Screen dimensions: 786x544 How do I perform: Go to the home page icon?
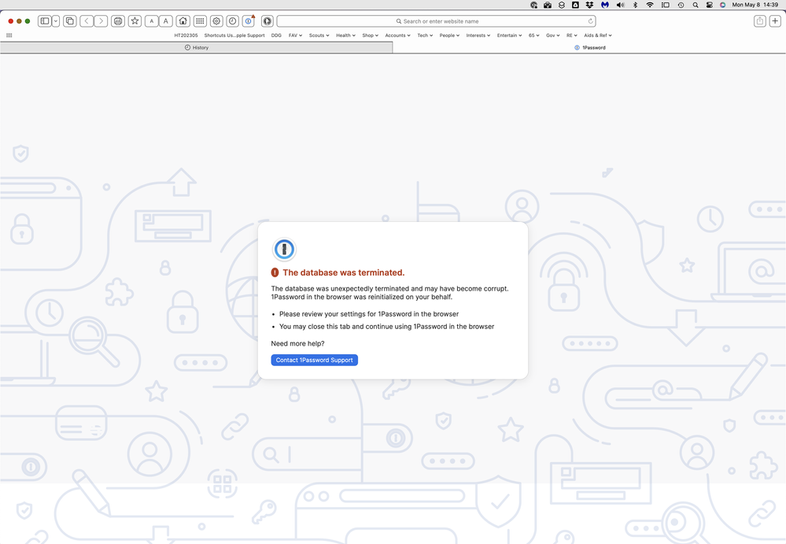[x=183, y=21]
